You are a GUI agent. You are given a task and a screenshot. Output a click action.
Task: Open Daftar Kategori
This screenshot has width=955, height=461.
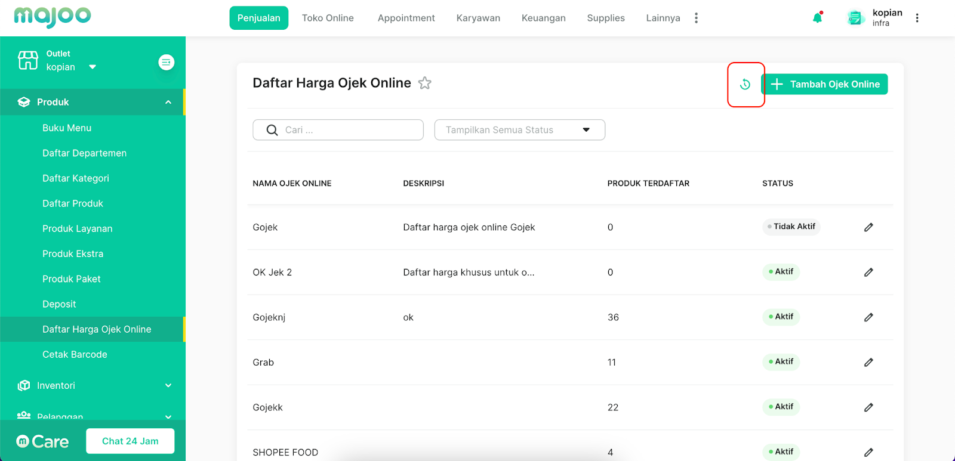76,178
